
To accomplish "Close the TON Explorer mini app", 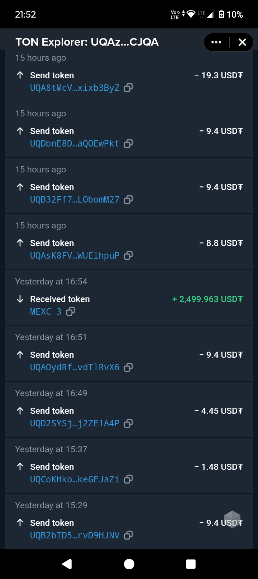I will click(242, 42).
